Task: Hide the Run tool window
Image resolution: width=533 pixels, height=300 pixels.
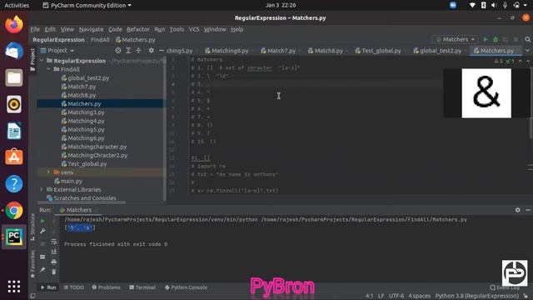Action: (x=528, y=210)
